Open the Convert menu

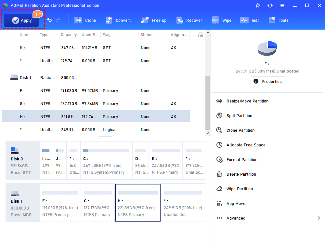pyautogui.click(x=118, y=20)
